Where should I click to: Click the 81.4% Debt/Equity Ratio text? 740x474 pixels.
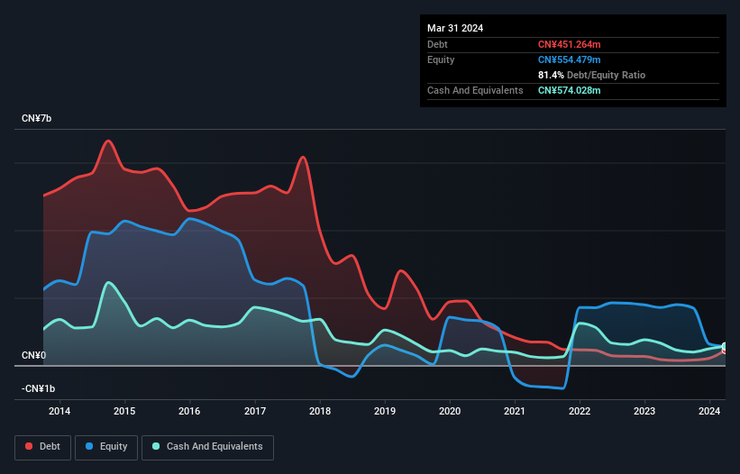[591, 75]
